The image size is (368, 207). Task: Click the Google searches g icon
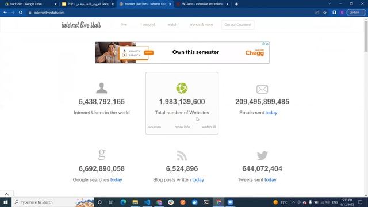(102, 155)
